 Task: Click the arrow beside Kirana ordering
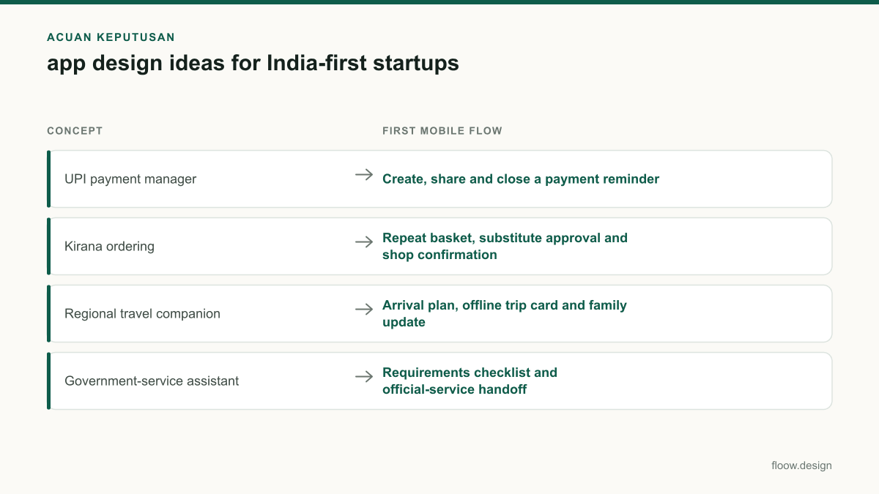[364, 242]
